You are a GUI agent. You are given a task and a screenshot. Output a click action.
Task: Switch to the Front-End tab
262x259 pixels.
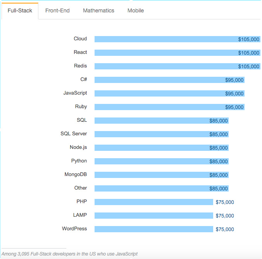coord(57,10)
